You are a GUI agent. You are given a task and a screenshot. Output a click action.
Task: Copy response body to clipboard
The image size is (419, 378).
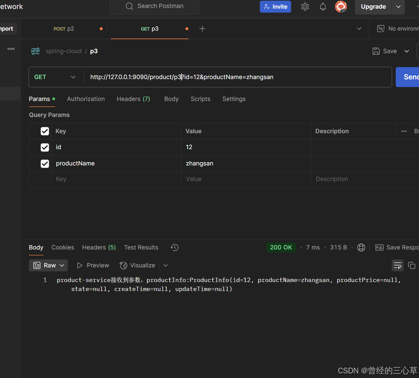pyautogui.click(x=412, y=265)
